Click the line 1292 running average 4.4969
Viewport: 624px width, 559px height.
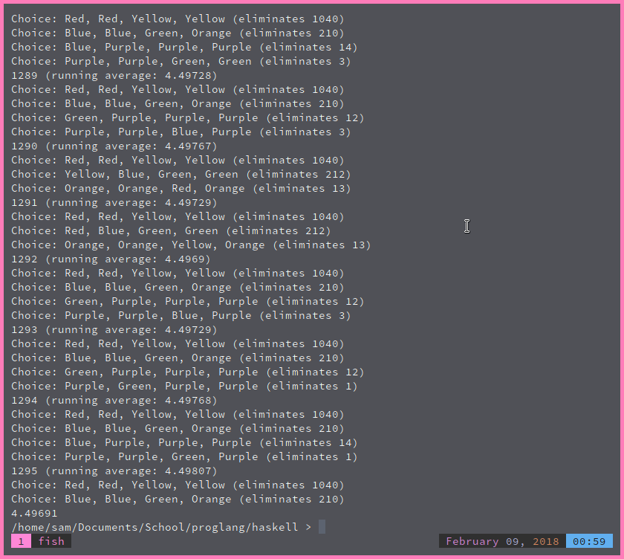tap(111, 259)
